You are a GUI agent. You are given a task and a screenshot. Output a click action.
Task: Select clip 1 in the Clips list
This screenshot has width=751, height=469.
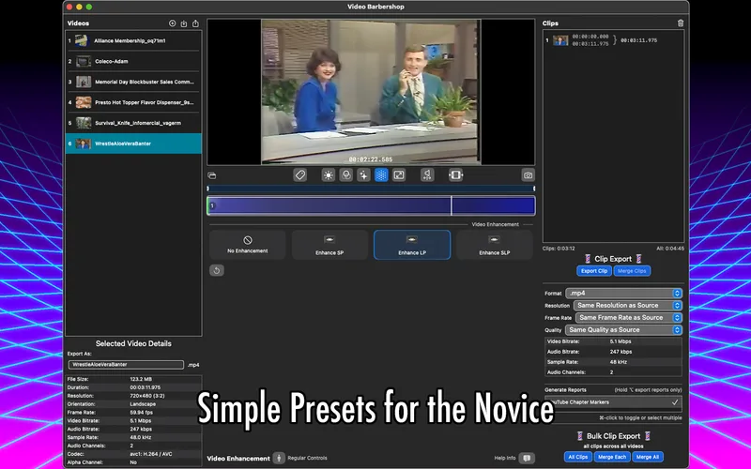click(613, 40)
